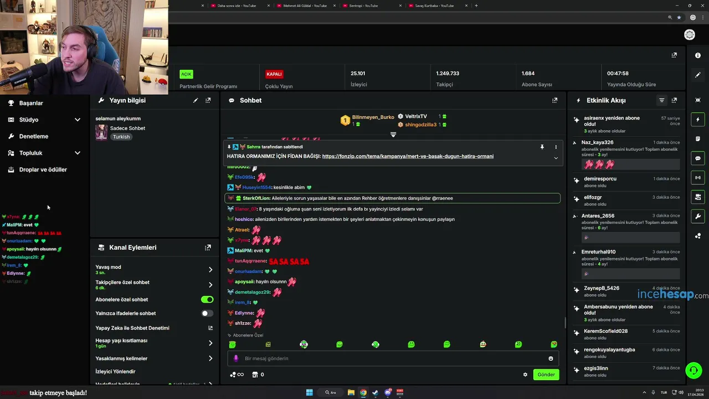Toggle the chat bubble icon in right toolbar

pyautogui.click(x=698, y=158)
